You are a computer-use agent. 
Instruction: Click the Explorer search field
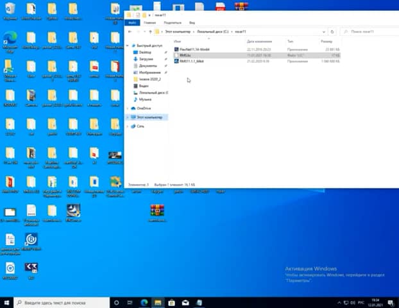tap(369, 31)
